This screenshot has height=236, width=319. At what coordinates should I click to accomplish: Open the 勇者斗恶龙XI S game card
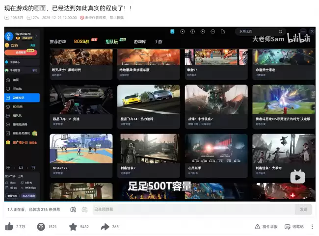[x=284, y=107]
